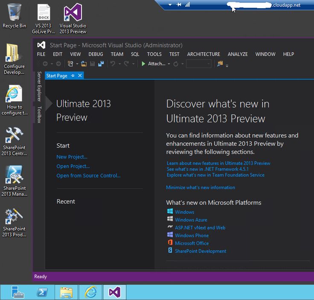Open toolbar options overflow arrow

[x=227, y=65]
